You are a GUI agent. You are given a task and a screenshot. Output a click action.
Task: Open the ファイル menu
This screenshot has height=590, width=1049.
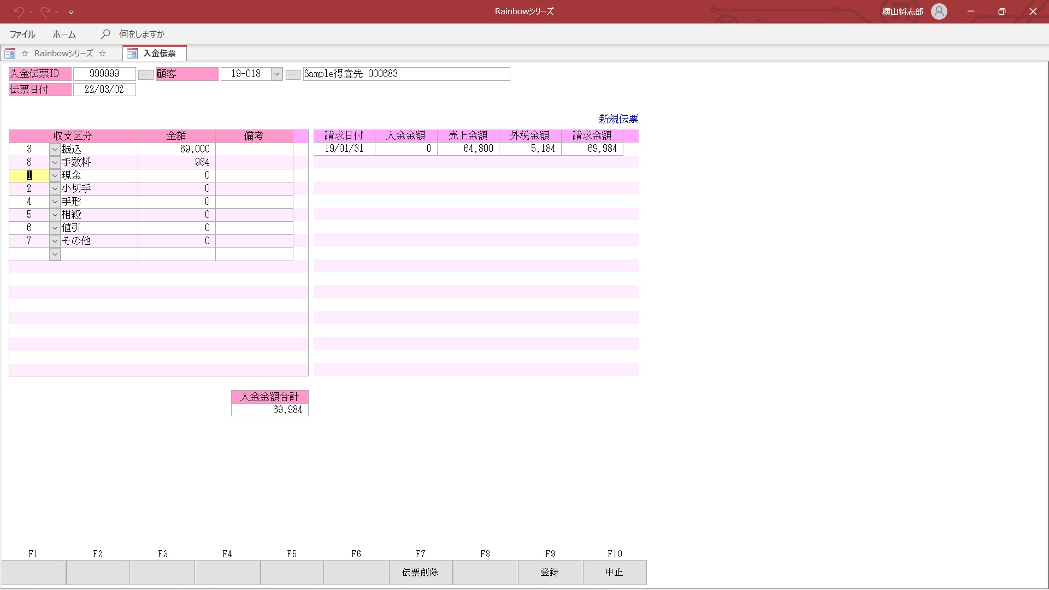coord(22,34)
